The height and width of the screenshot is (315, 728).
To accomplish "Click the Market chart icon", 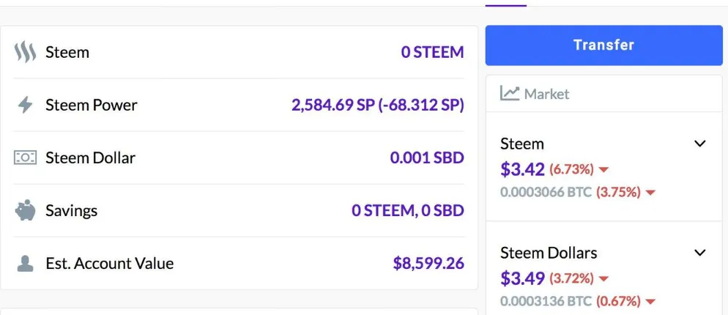I will click(509, 93).
